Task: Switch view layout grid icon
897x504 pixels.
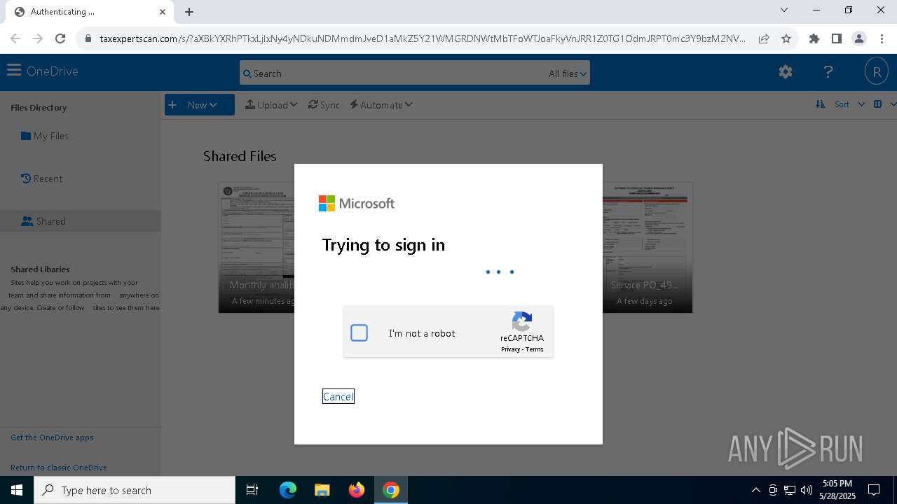Action: tap(877, 104)
